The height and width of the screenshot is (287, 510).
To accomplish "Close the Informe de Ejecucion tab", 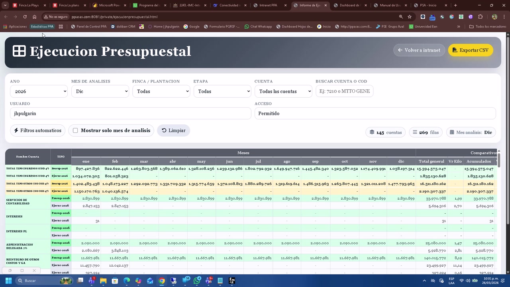I will [x=326, y=5].
